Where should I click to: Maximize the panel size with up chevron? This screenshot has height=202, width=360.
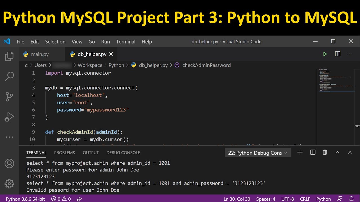pyautogui.click(x=337, y=152)
